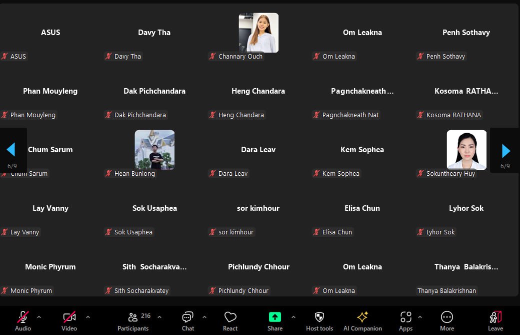Click muted mic icon beside Lay Vanny
This screenshot has height=335, width=520.
point(4,232)
